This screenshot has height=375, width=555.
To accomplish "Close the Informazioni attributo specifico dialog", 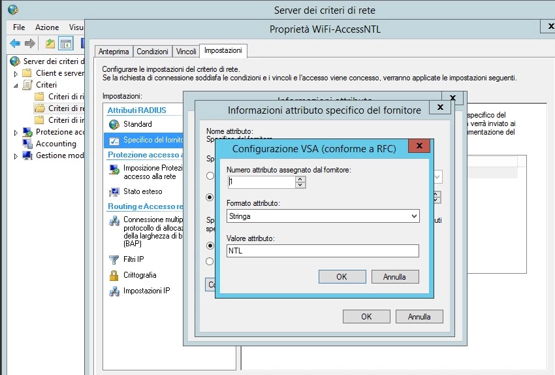I will 440,107.
